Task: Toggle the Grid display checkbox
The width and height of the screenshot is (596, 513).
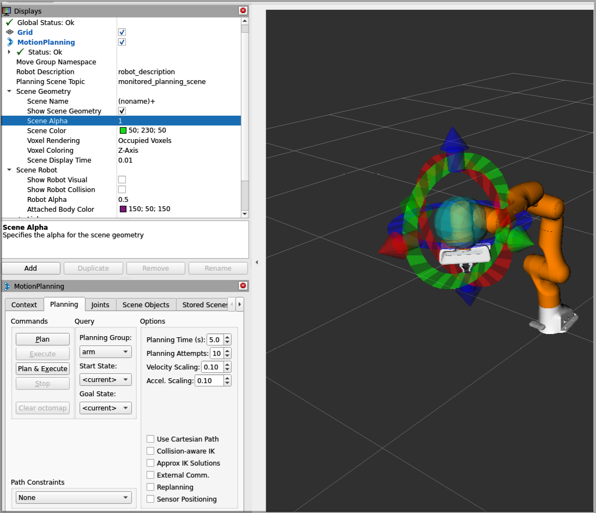Action: (x=122, y=32)
